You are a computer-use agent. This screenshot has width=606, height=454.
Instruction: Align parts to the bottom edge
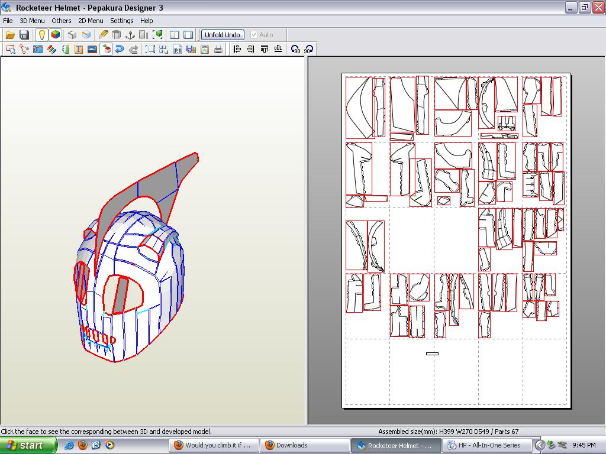pyautogui.click(x=278, y=49)
